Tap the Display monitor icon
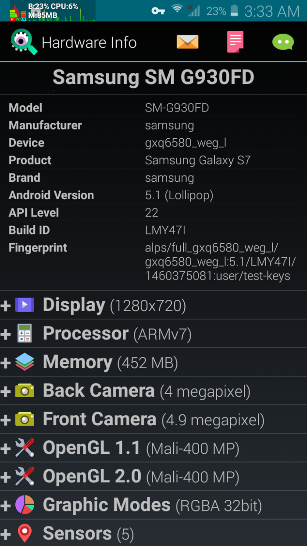The height and width of the screenshot is (546, 307). click(25, 305)
